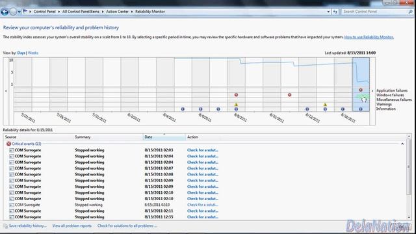The image size is (416, 234).
Task: Select the application failure icon on 8/15
Action: [361, 90]
